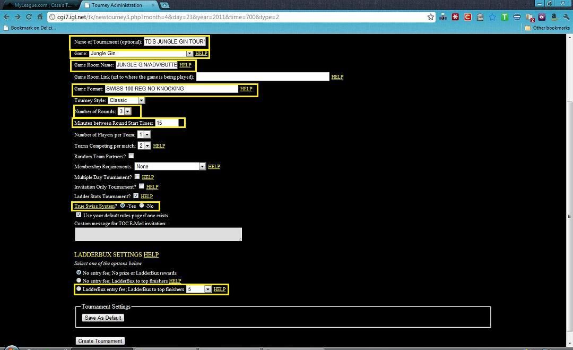Select No entry fee; LadderBux to top finishers
The height and width of the screenshot is (350, 573).
[79, 280]
